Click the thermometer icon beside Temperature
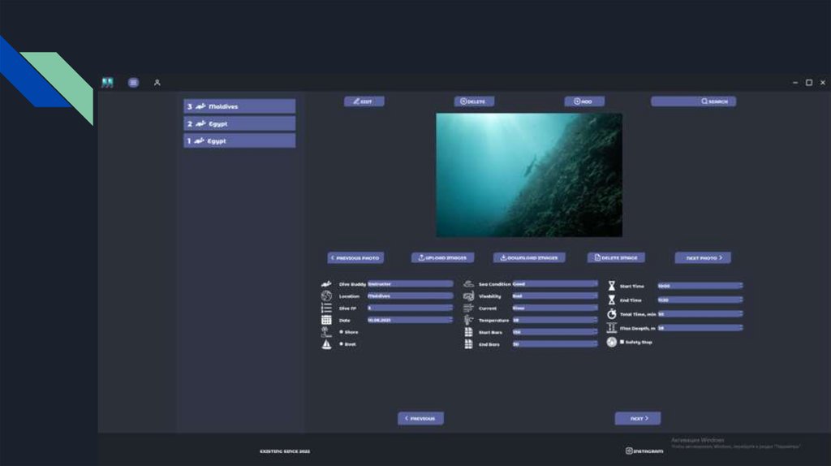The image size is (831, 466). 468,320
